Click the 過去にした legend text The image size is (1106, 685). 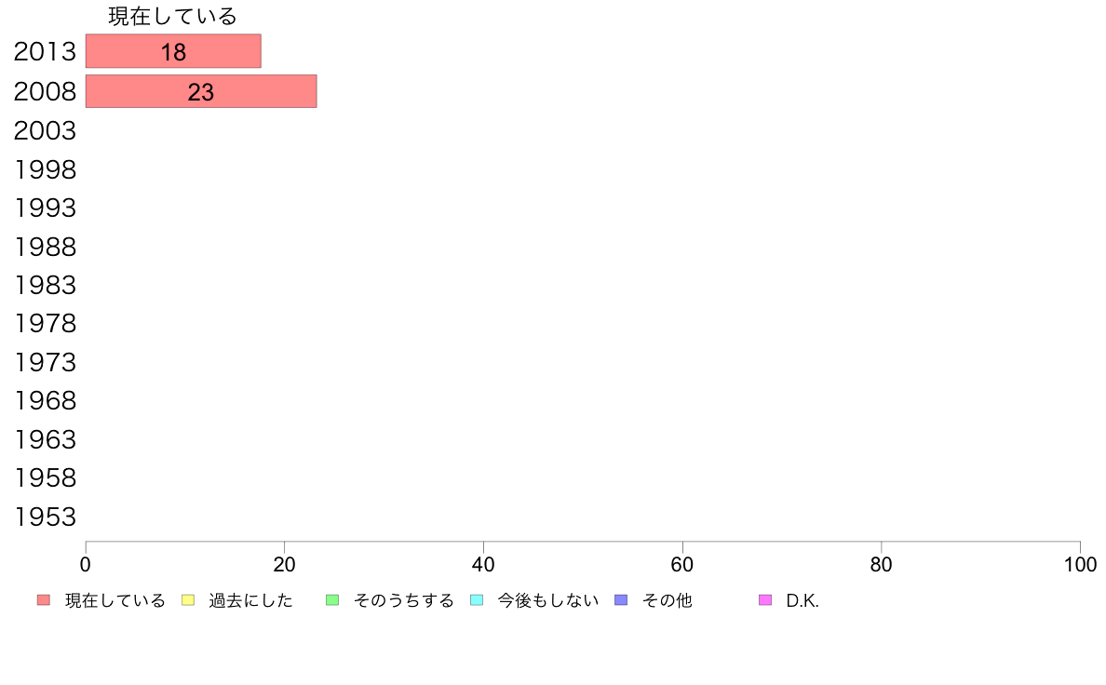250,600
